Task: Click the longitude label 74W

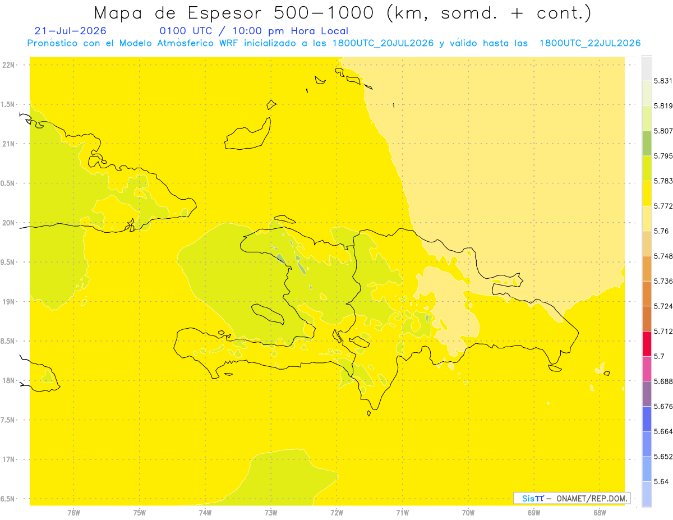Action: click(205, 512)
